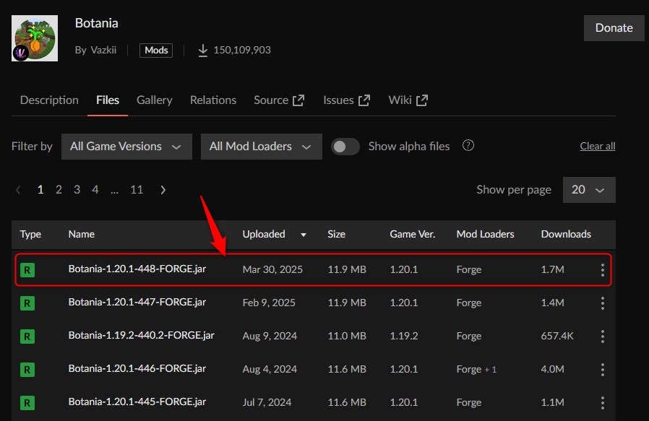Click the external link icon beside Source
649x421 pixels.
coord(298,100)
